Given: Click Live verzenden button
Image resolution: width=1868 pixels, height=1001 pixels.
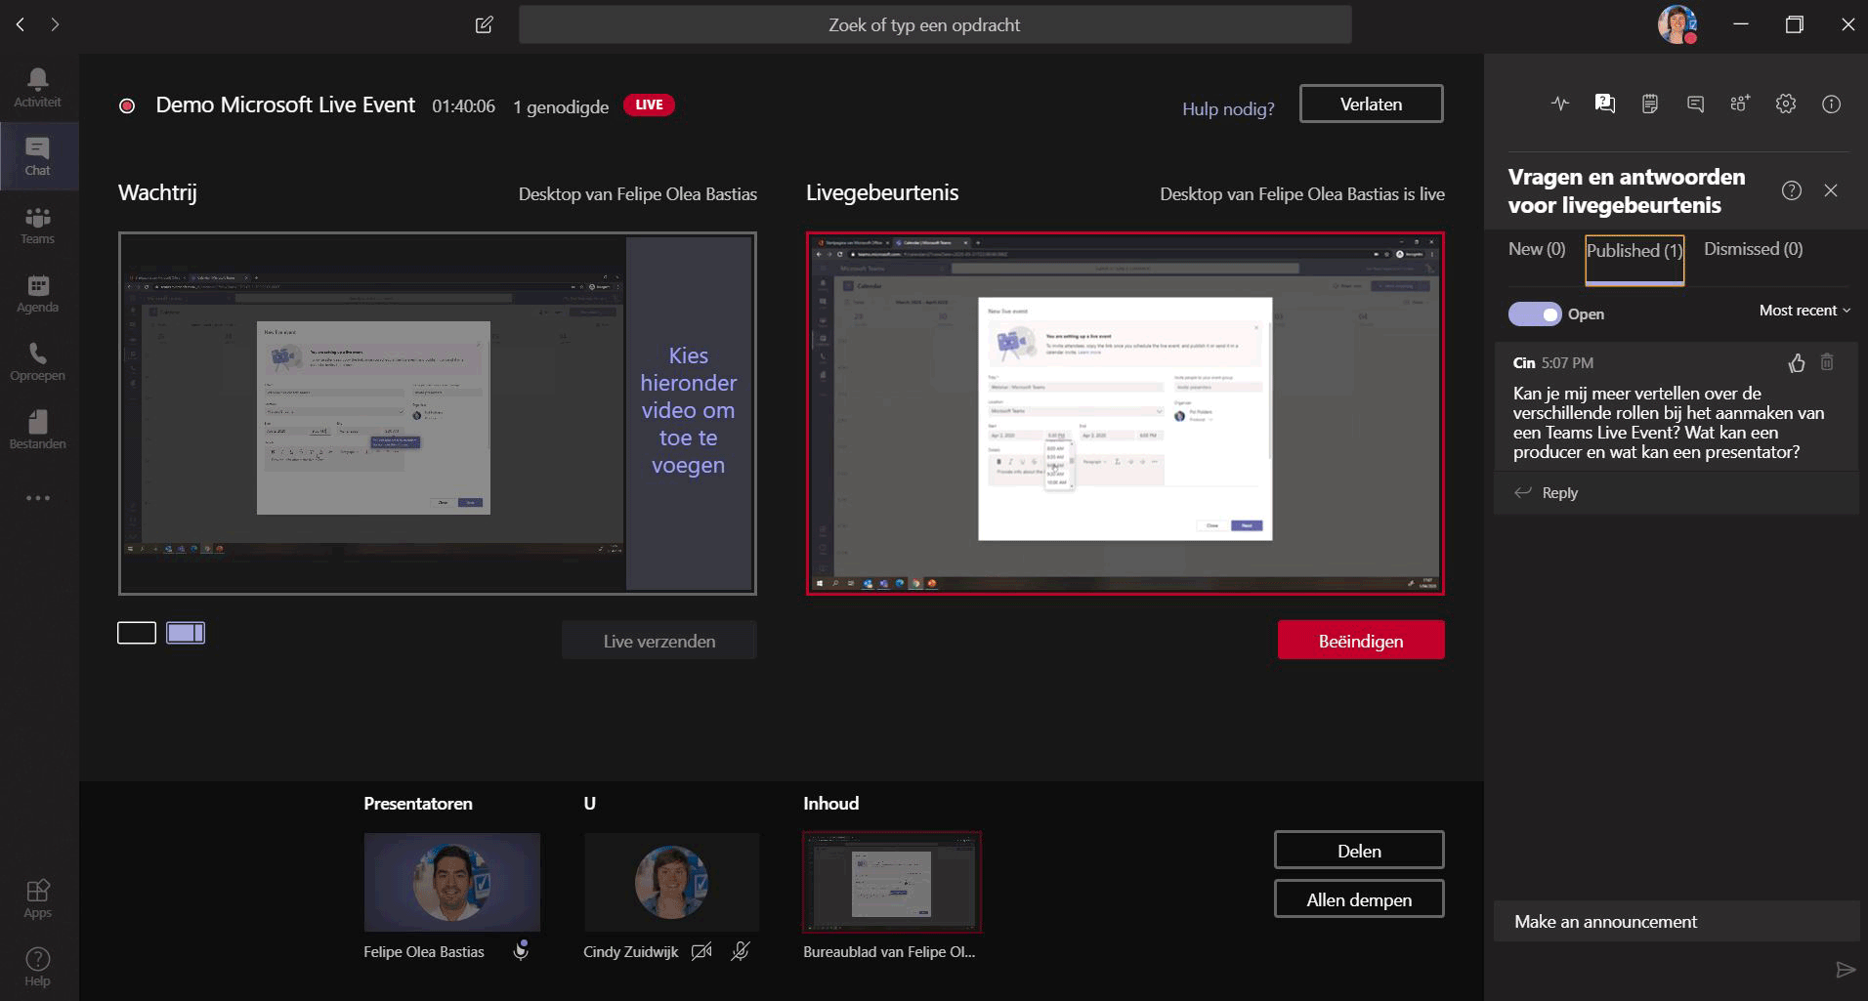Looking at the screenshot, I should coord(658,641).
